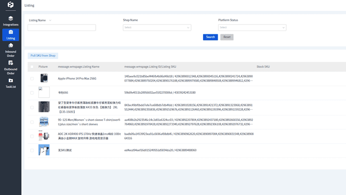Click the dog picture for 无SKU测试
Image resolution: width=346 pixels, height=195 pixels.
(x=44, y=150)
